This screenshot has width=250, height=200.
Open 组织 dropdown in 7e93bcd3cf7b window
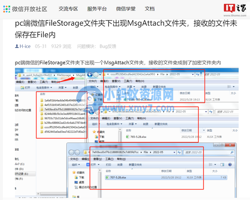click(76, 165)
